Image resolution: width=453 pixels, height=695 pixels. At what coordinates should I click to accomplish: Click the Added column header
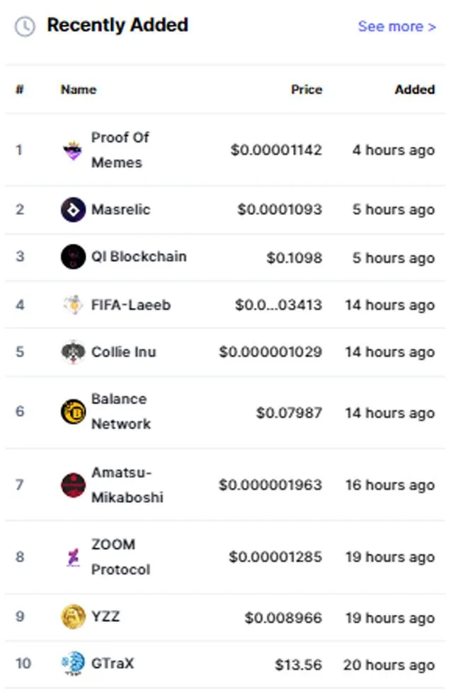[x=415, y=89]
